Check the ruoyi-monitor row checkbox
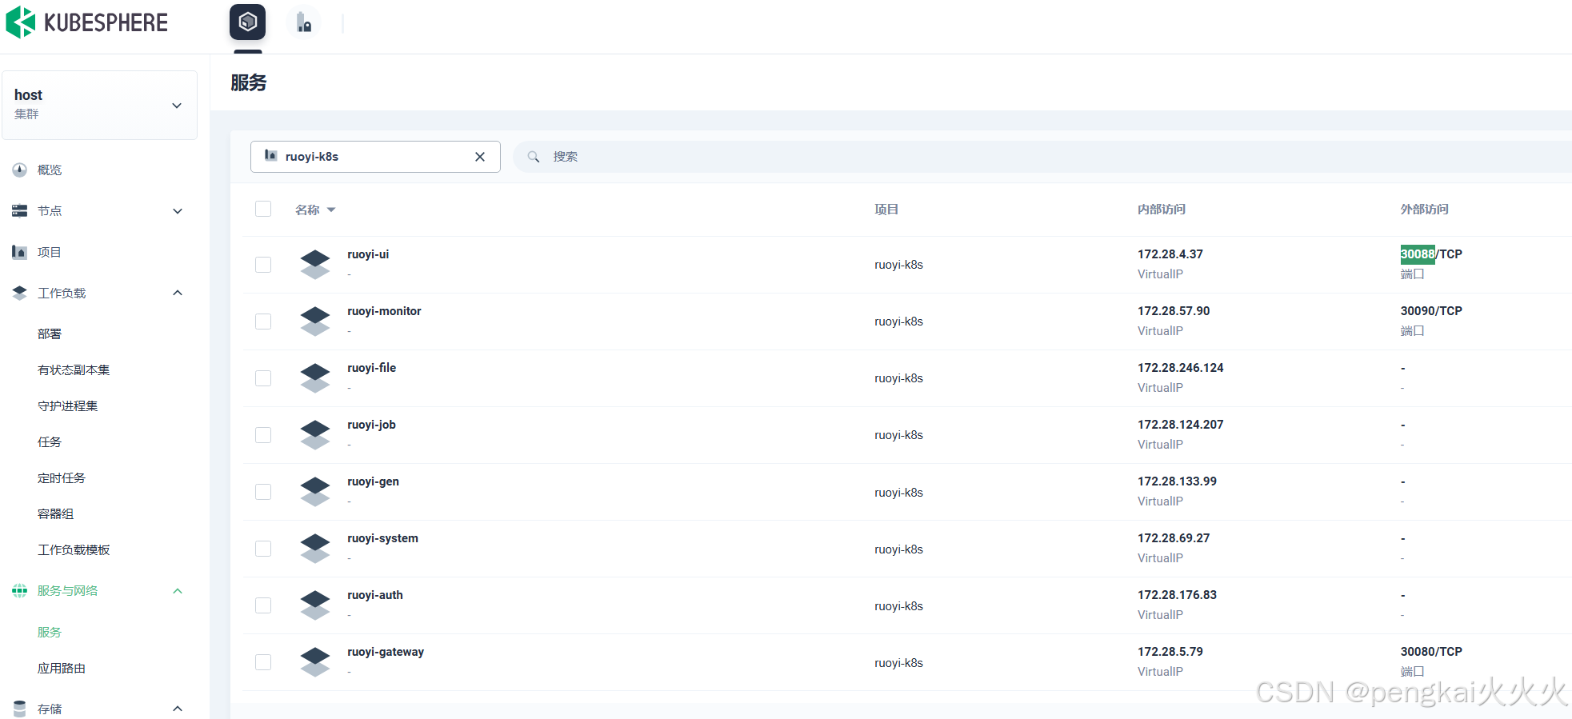The image size is (1572, 719). [263, 322]
